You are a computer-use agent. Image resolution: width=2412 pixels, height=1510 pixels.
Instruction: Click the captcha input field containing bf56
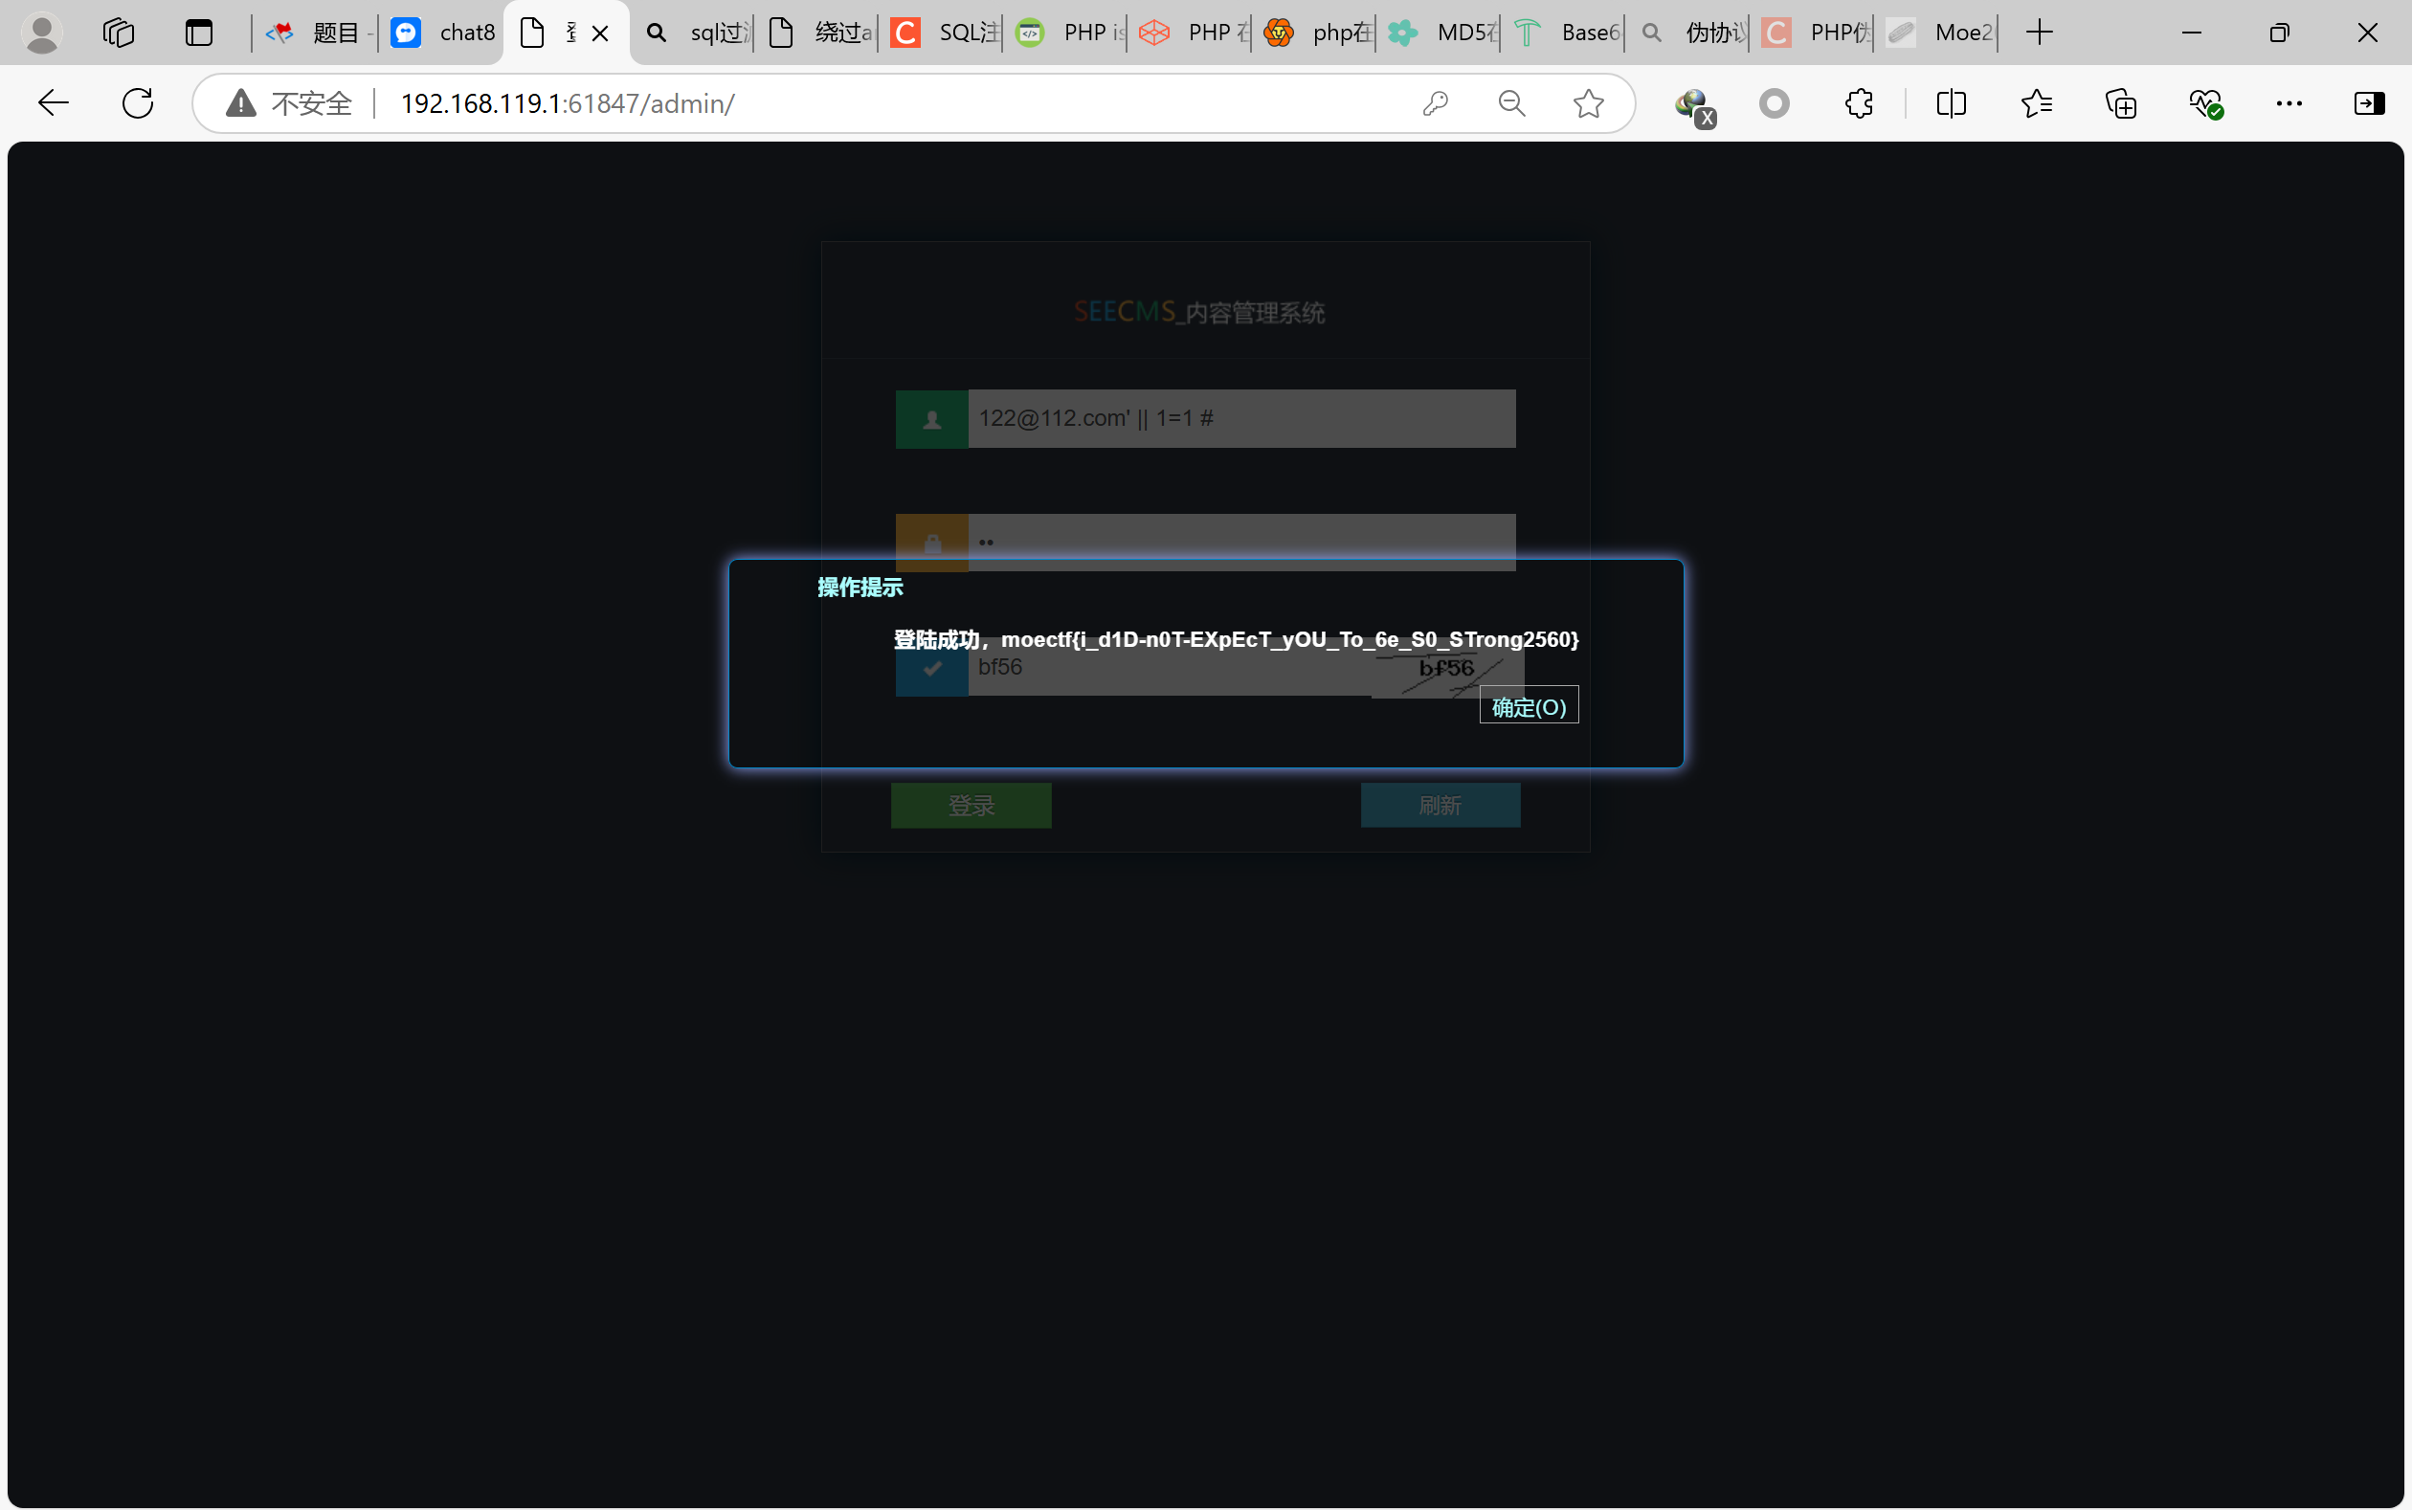pyautogui.click(x=1169, y=667)
